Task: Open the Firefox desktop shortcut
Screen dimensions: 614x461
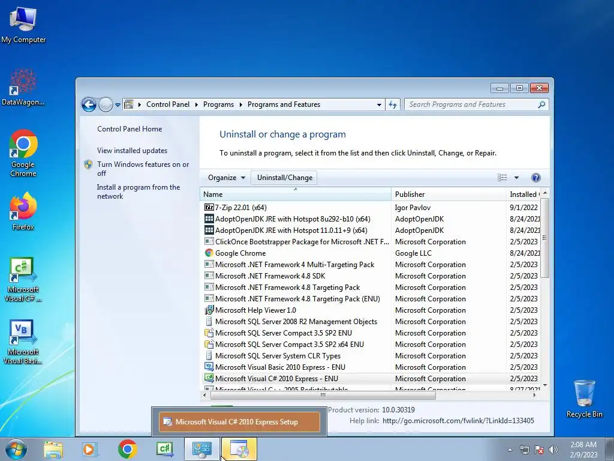Action: (23, 211)
